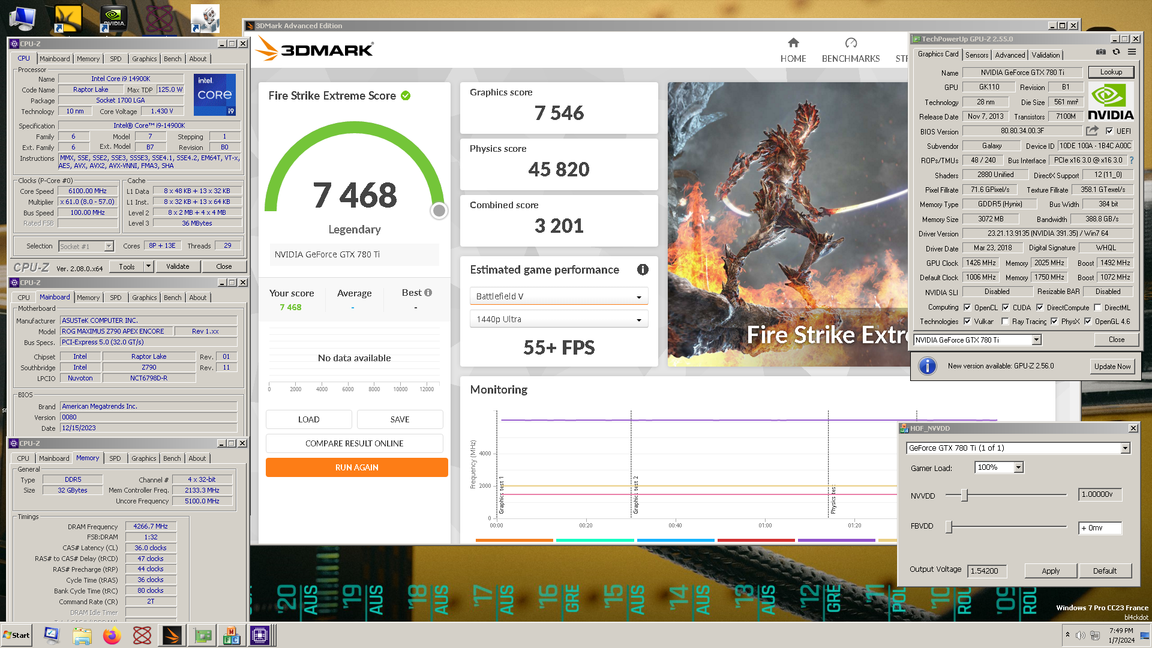1152x648 pixels.
Task: Click the NVIDIA logo in GPU-Z
Action: (x=1111, y=101)
